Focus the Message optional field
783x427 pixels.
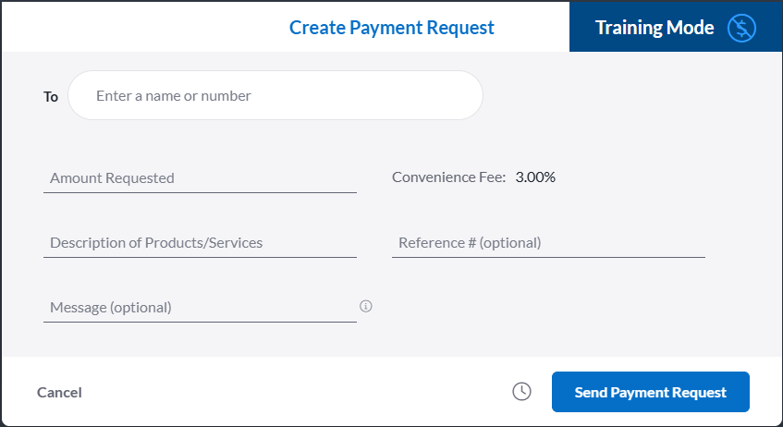[200, 308]
